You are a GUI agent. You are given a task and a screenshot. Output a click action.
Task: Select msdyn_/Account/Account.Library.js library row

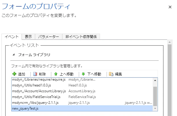82,91
